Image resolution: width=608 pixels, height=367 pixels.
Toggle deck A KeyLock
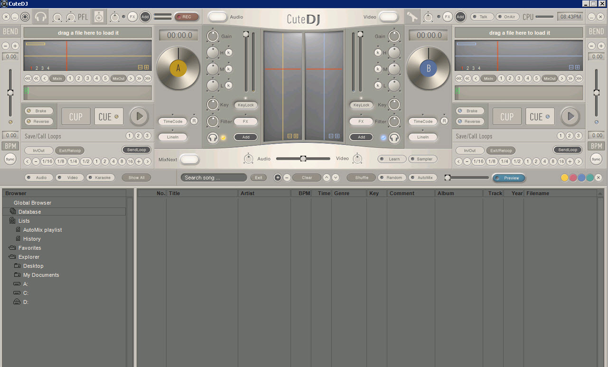pyautogui.click(x=246, y=105)
